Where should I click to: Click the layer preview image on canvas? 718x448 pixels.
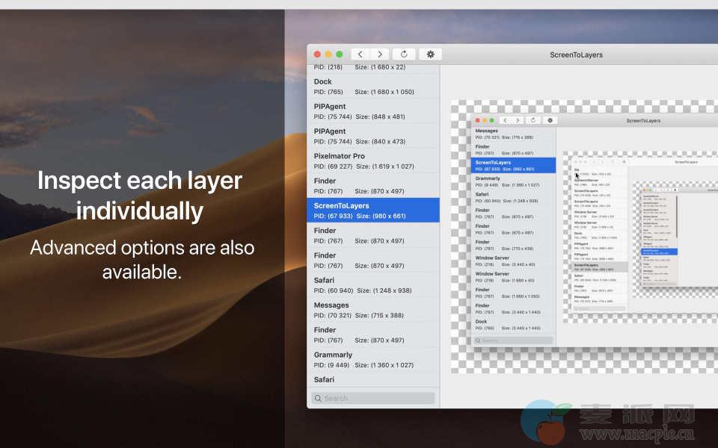[583, 235]
